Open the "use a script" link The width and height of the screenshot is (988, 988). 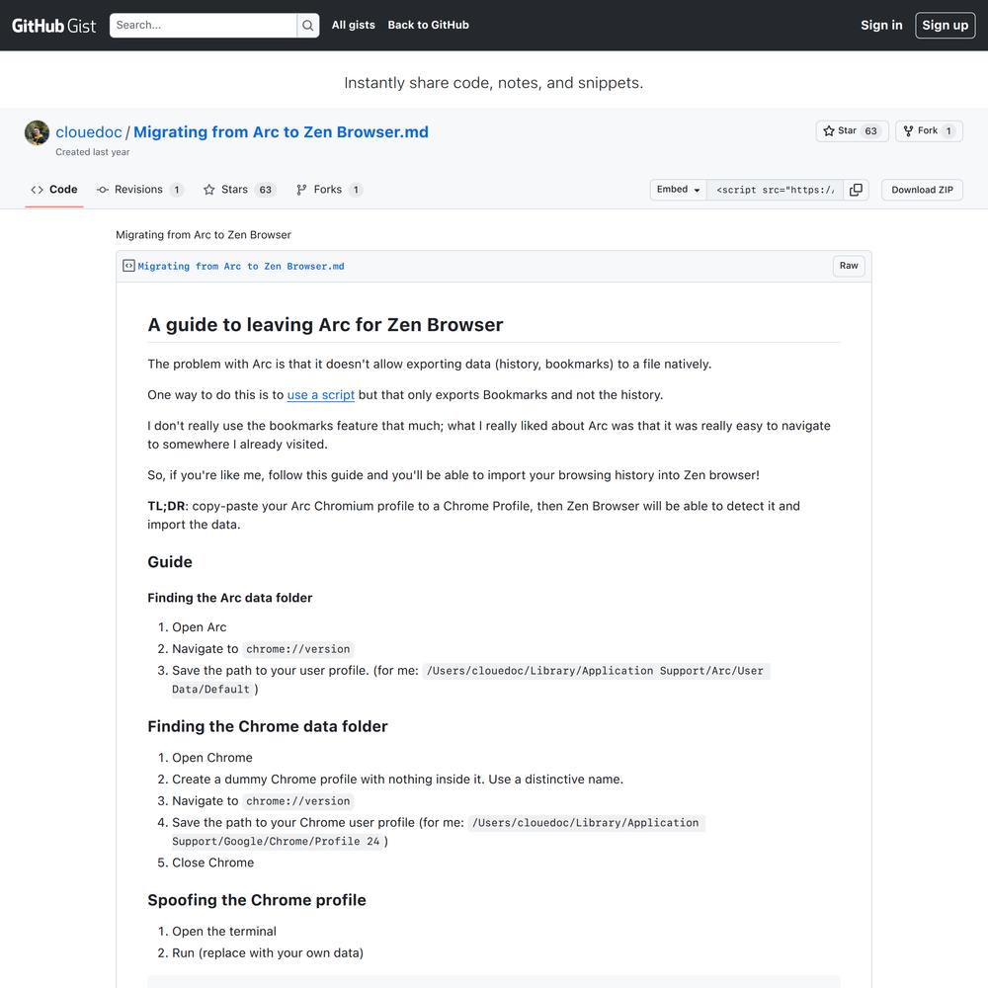pos(320,395)
